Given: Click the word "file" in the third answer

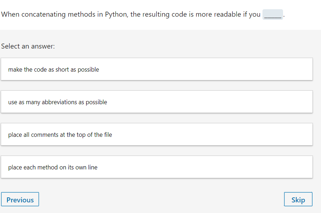Looking at the screenshot, I should pos(108,135).
